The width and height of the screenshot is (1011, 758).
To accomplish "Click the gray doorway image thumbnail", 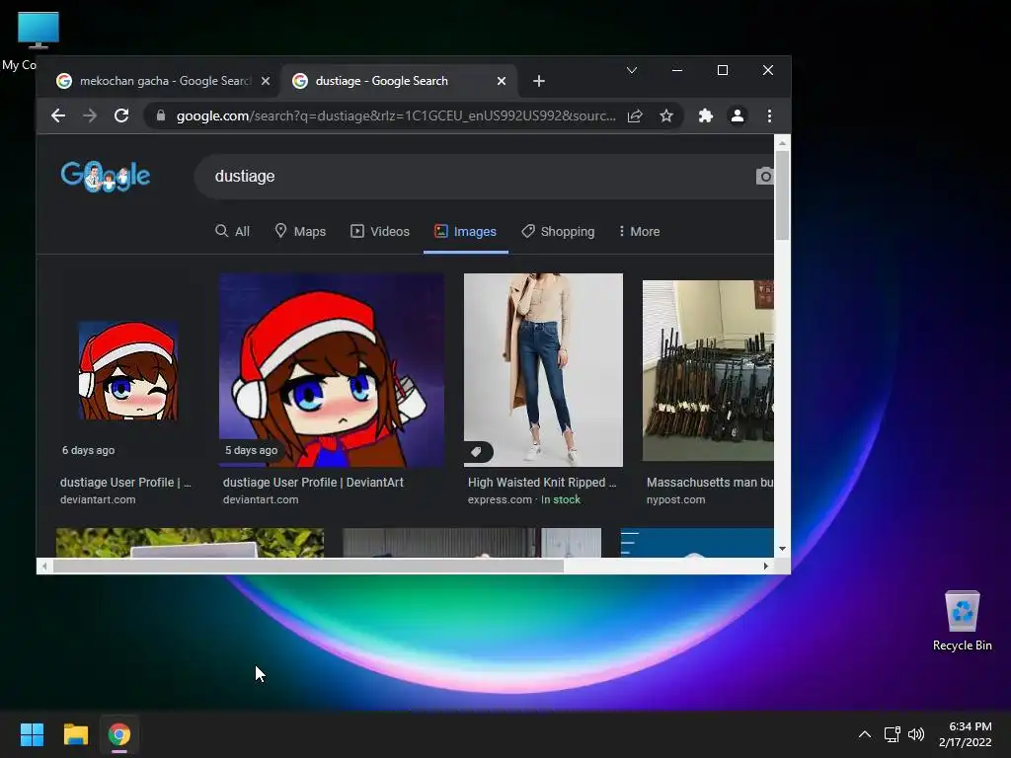I will click(x=472, y=543).
